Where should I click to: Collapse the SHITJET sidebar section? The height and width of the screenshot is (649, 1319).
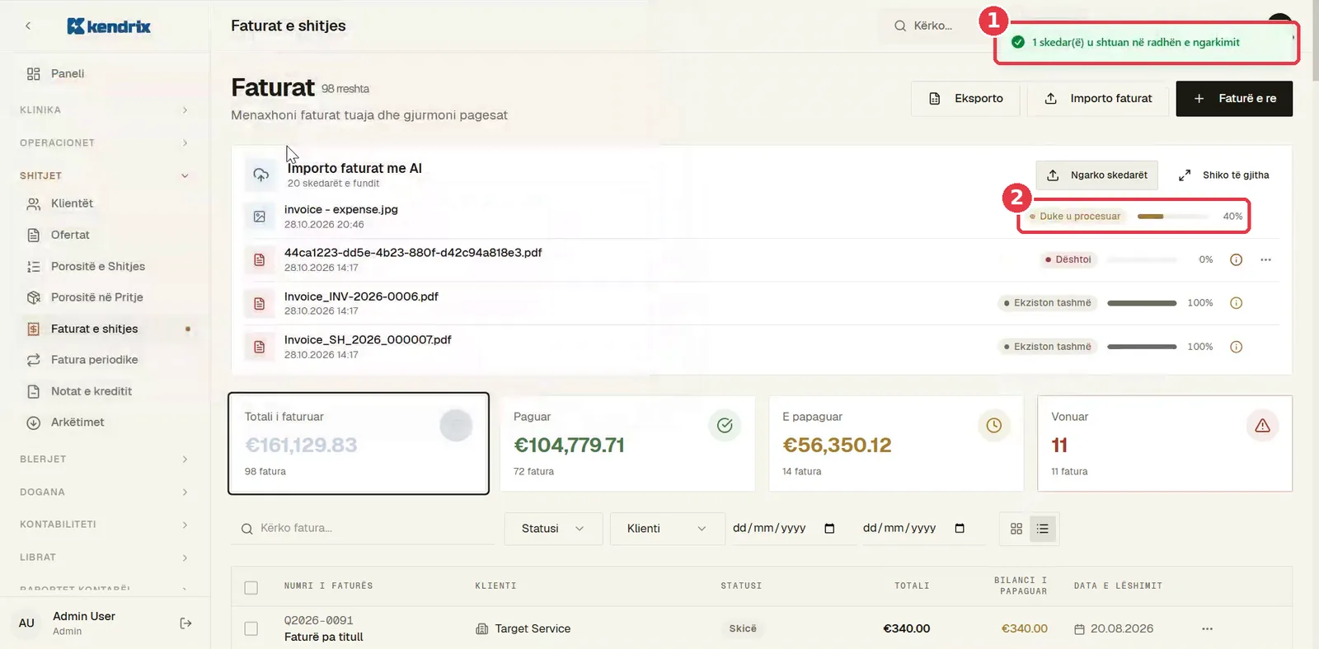coord(105,175)
